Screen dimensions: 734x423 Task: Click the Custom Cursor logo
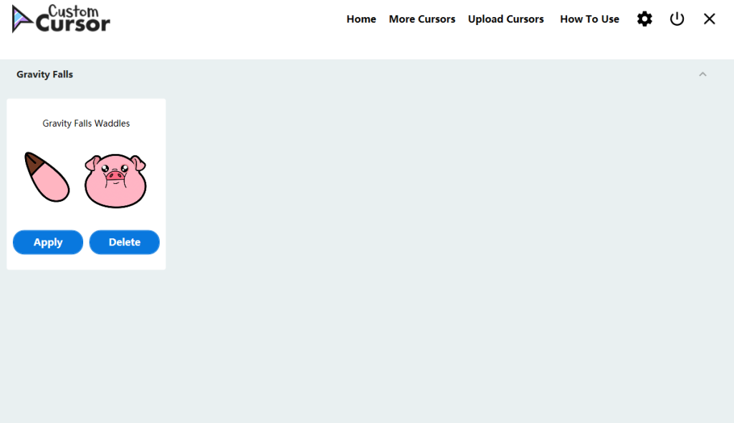pos(62,19)
